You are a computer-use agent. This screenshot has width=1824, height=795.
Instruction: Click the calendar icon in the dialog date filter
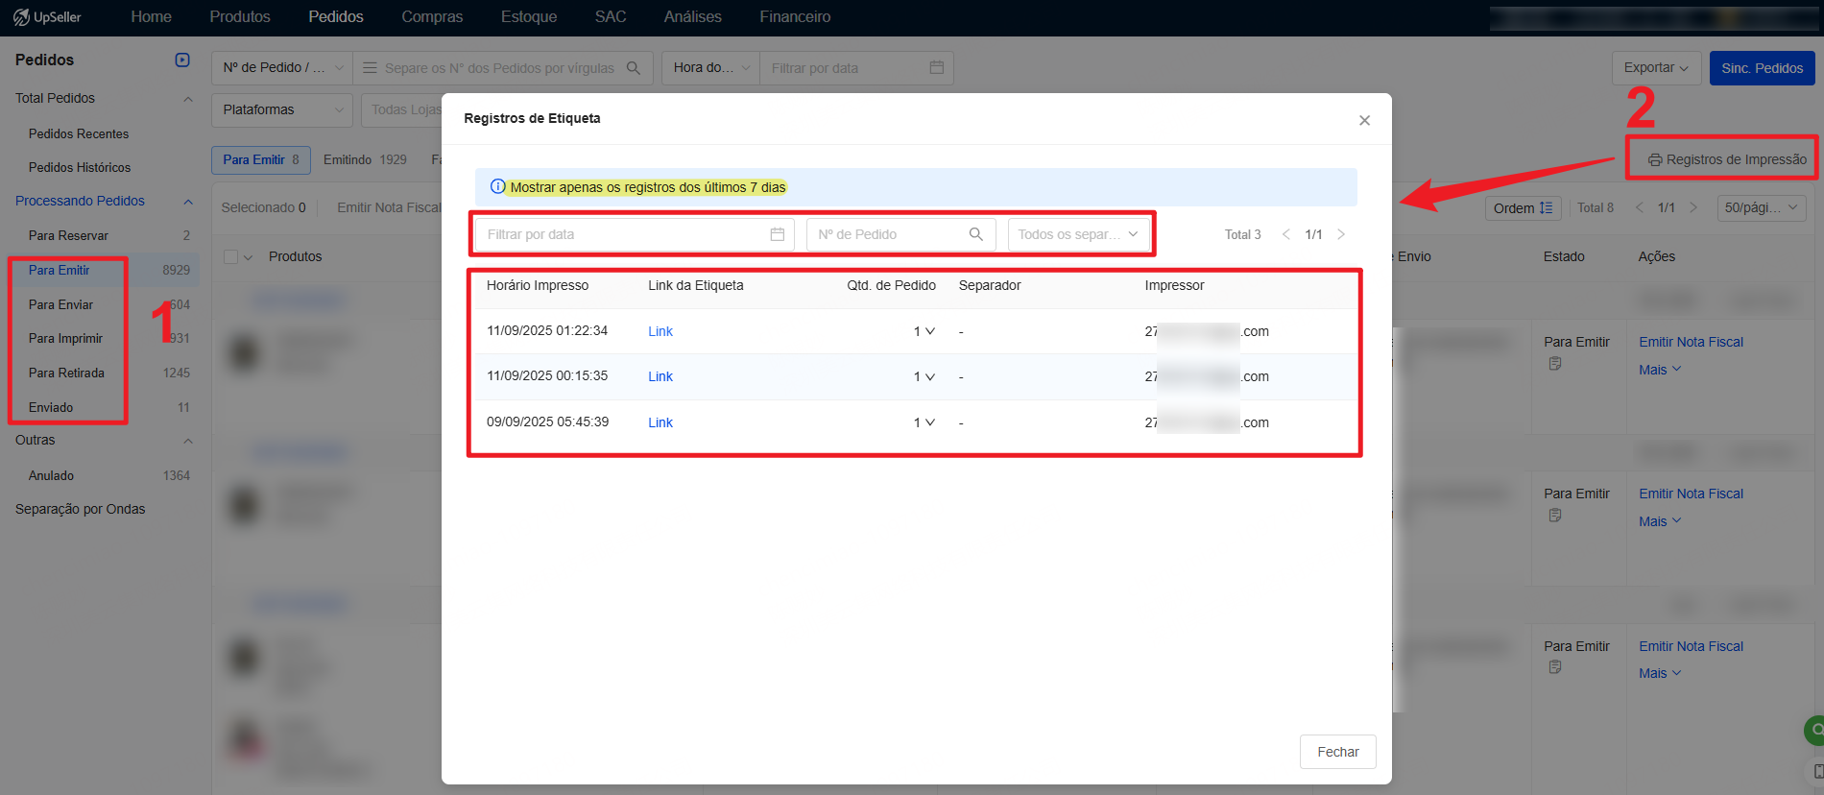778,234
